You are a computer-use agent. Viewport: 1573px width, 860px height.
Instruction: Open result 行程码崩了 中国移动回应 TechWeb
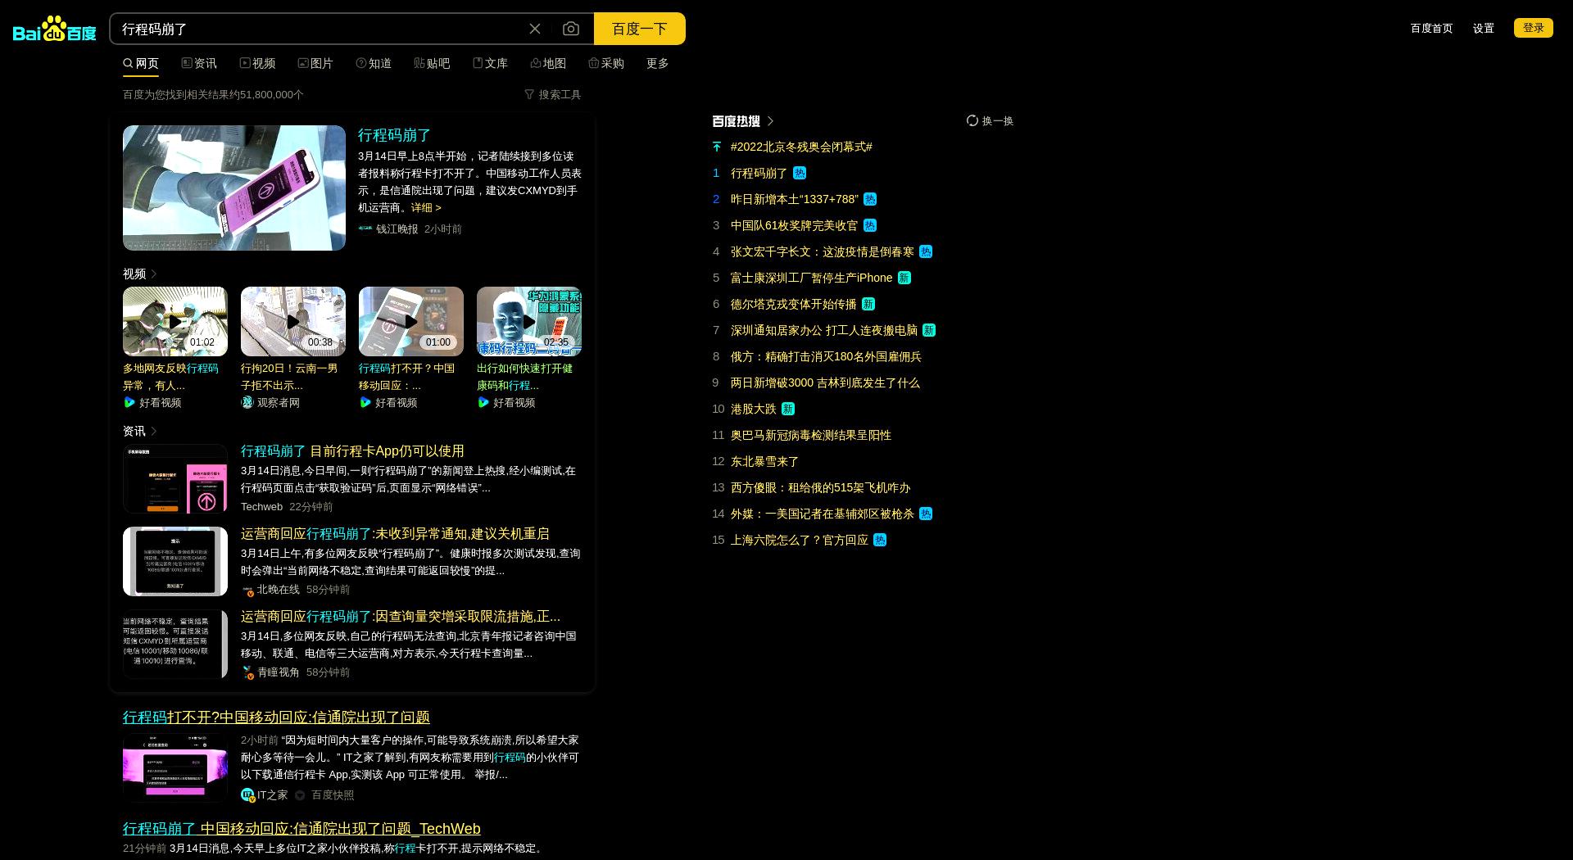click(301, 828)
